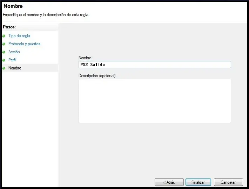
Task: Click the 'Especifique el nombre' instruction text
Action: pyautogui.click(x=46, y=15)
